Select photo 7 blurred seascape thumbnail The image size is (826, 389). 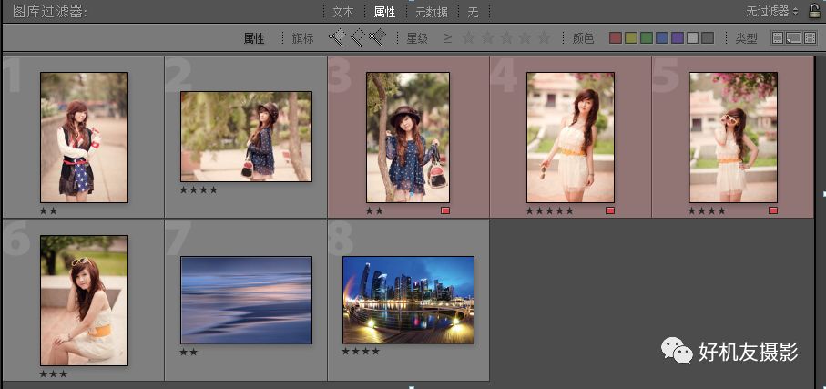[246, 300]
